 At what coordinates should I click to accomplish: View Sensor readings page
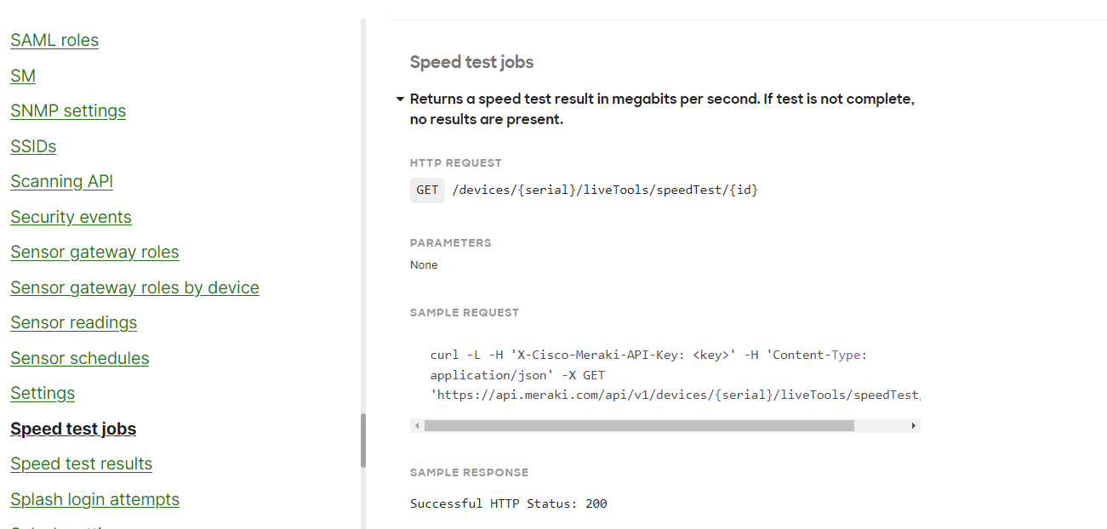point(73,322)
